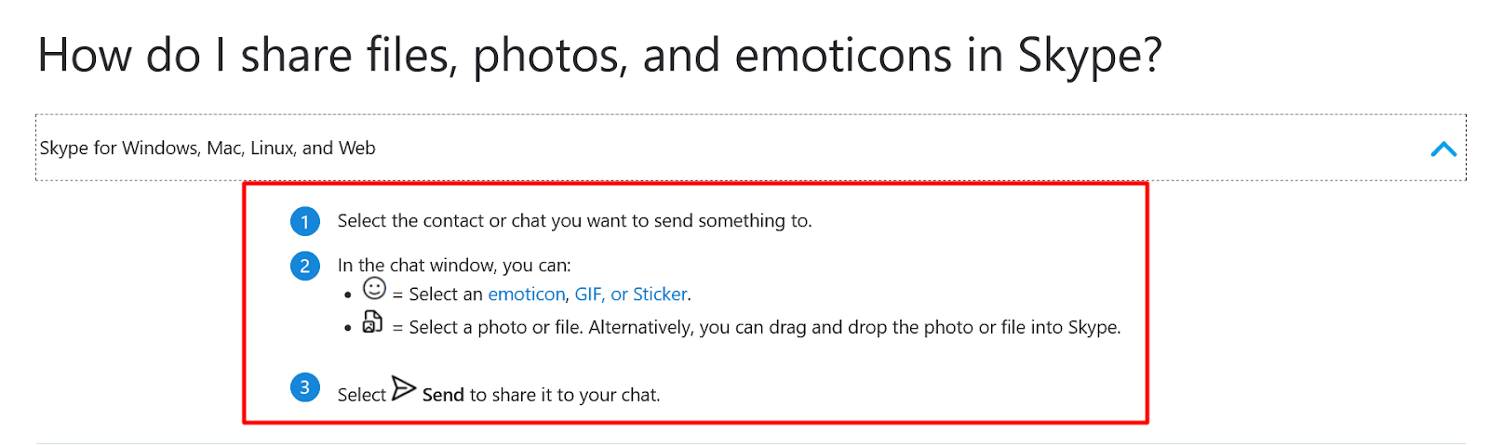
Task: Click the 'Skype for Windows, Mac, Linux, and Web' header
Action: point(208,149)
